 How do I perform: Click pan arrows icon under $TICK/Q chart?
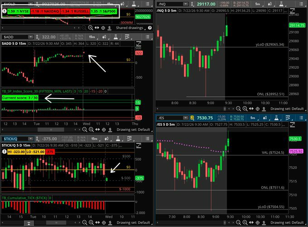(97, 222)
